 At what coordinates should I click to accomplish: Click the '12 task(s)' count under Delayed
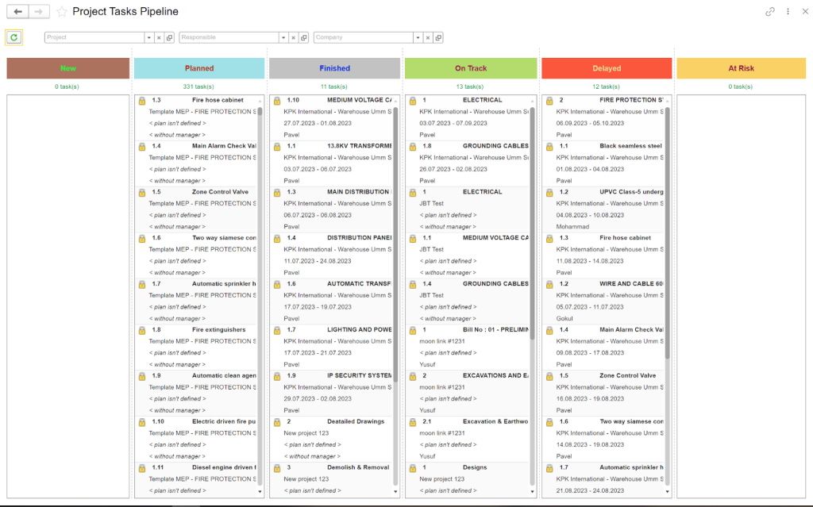click(x=606, y=86)
